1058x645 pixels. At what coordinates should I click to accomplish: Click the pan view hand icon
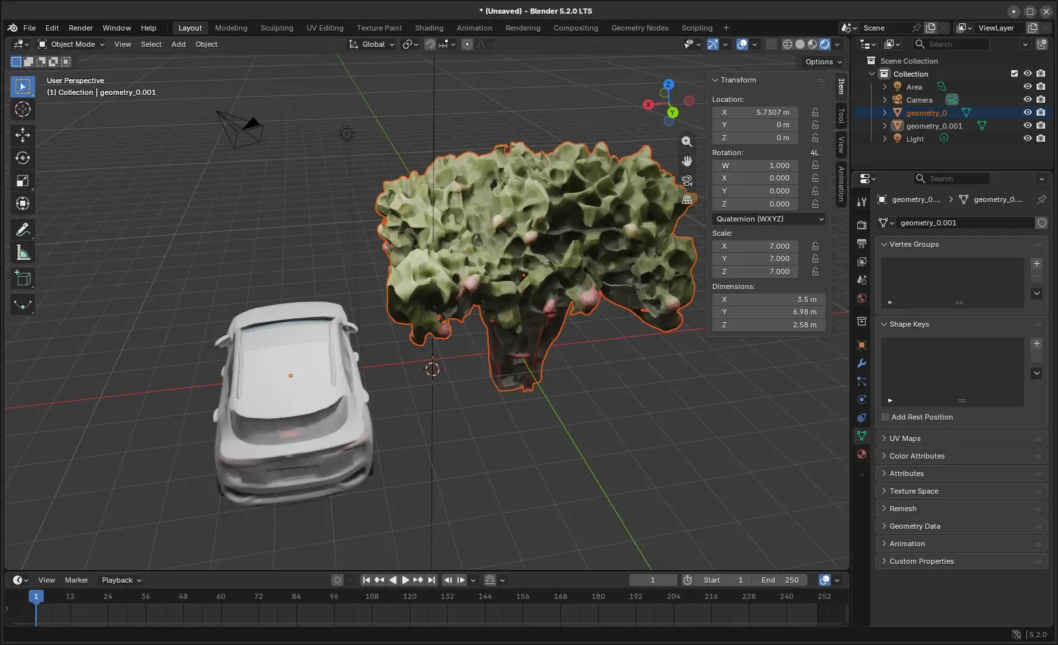pyautogui.click(x=686, y=160)
